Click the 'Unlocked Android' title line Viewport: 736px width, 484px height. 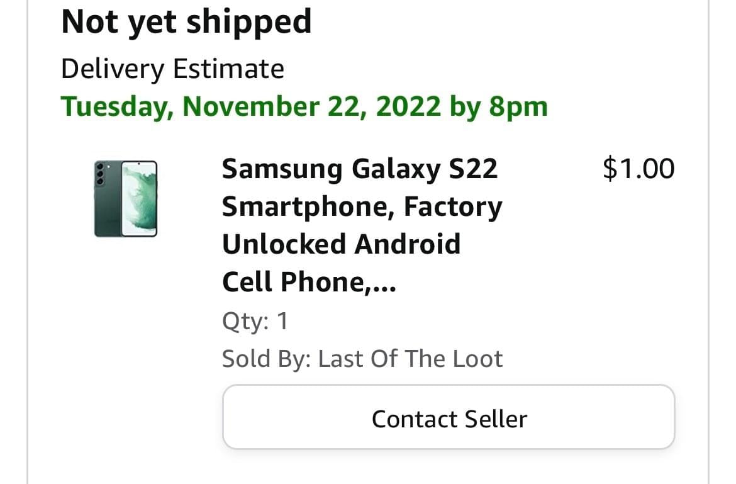point(341,244)
